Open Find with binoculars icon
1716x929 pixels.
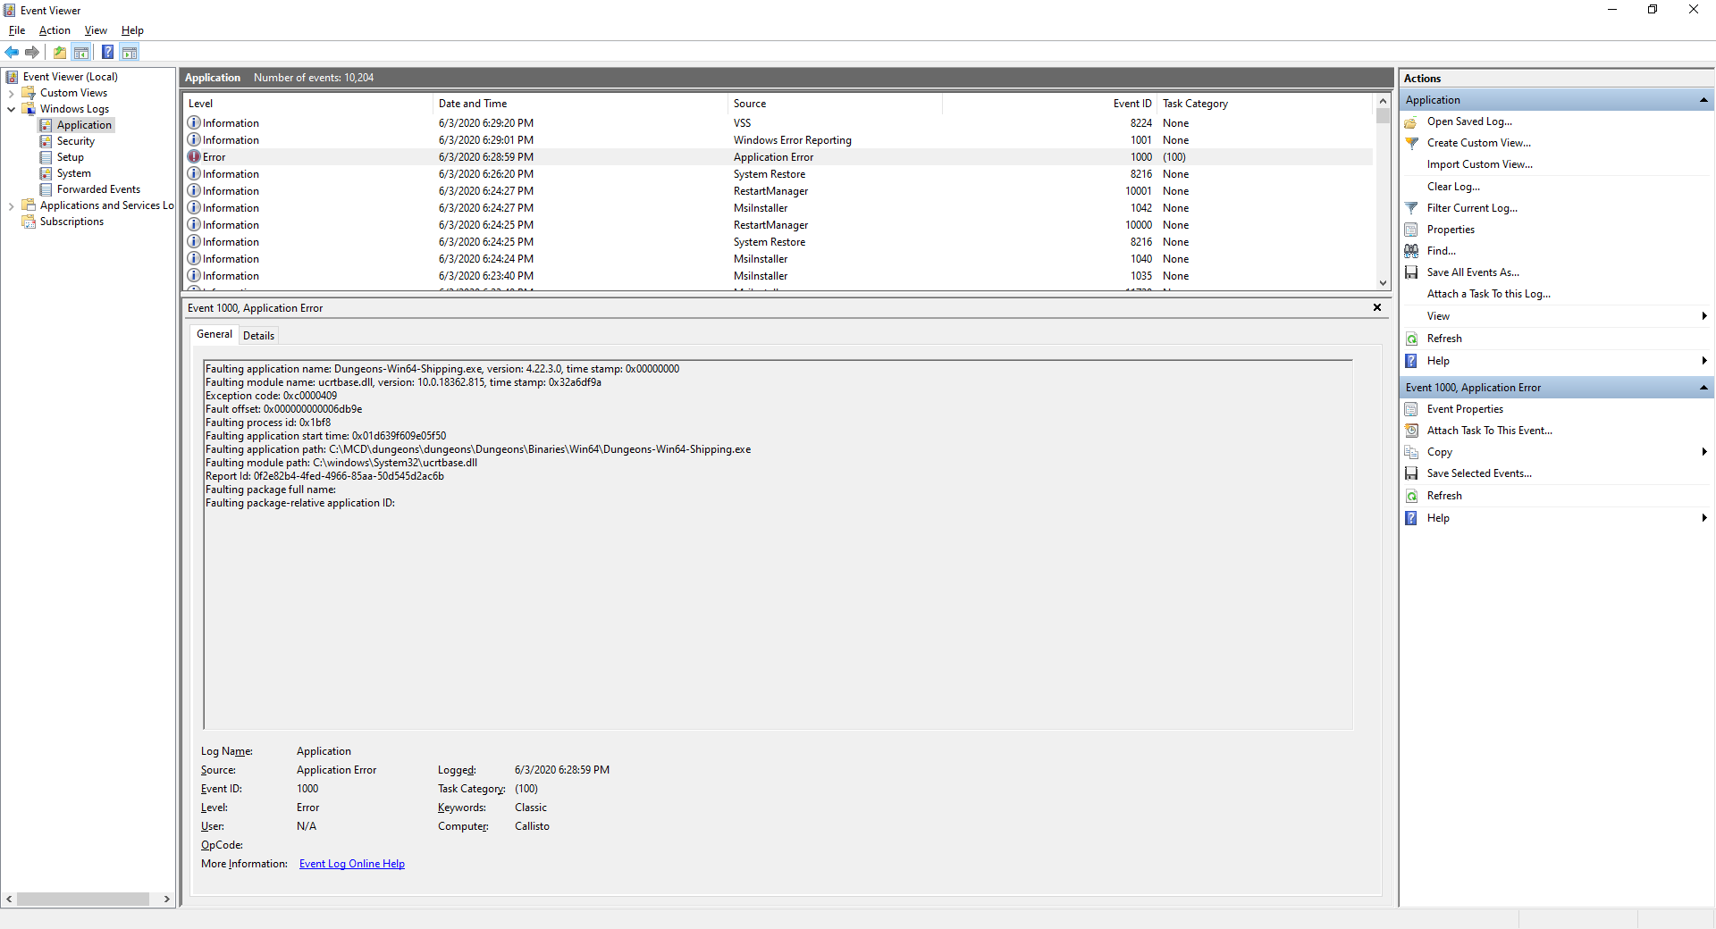(1411, 251)
